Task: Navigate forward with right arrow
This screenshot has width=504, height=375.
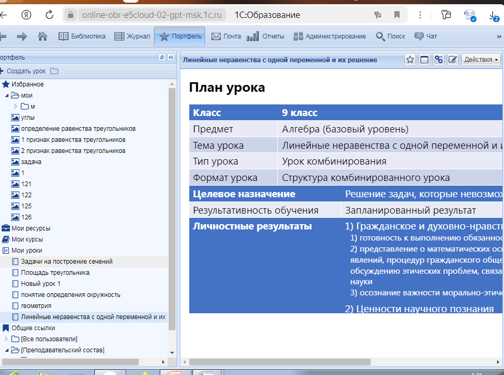Action: click(x=22, y=36)
